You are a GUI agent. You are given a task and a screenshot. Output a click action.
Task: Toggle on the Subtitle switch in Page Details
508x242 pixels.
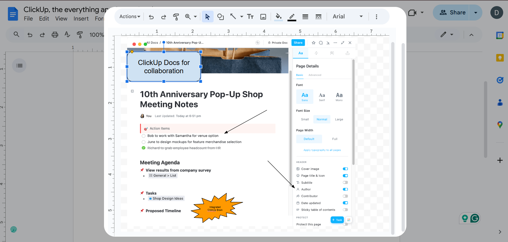(345, 182)
